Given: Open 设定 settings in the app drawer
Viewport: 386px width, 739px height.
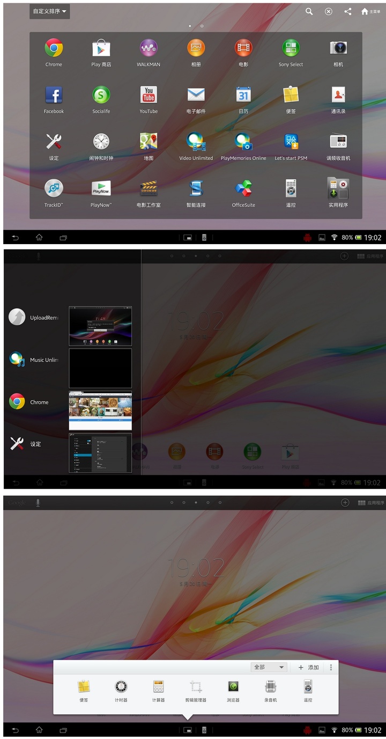Looking at the screenshot, I should (x=54, y=146).
